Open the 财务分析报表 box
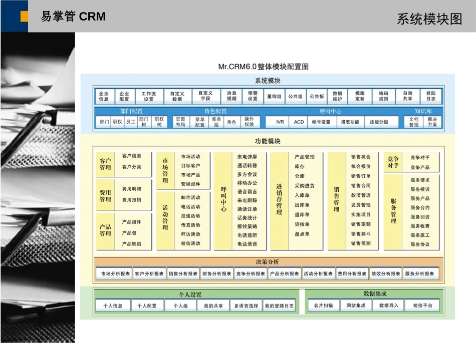The height and width of the screenshot is (357, 476). [217, 273]
